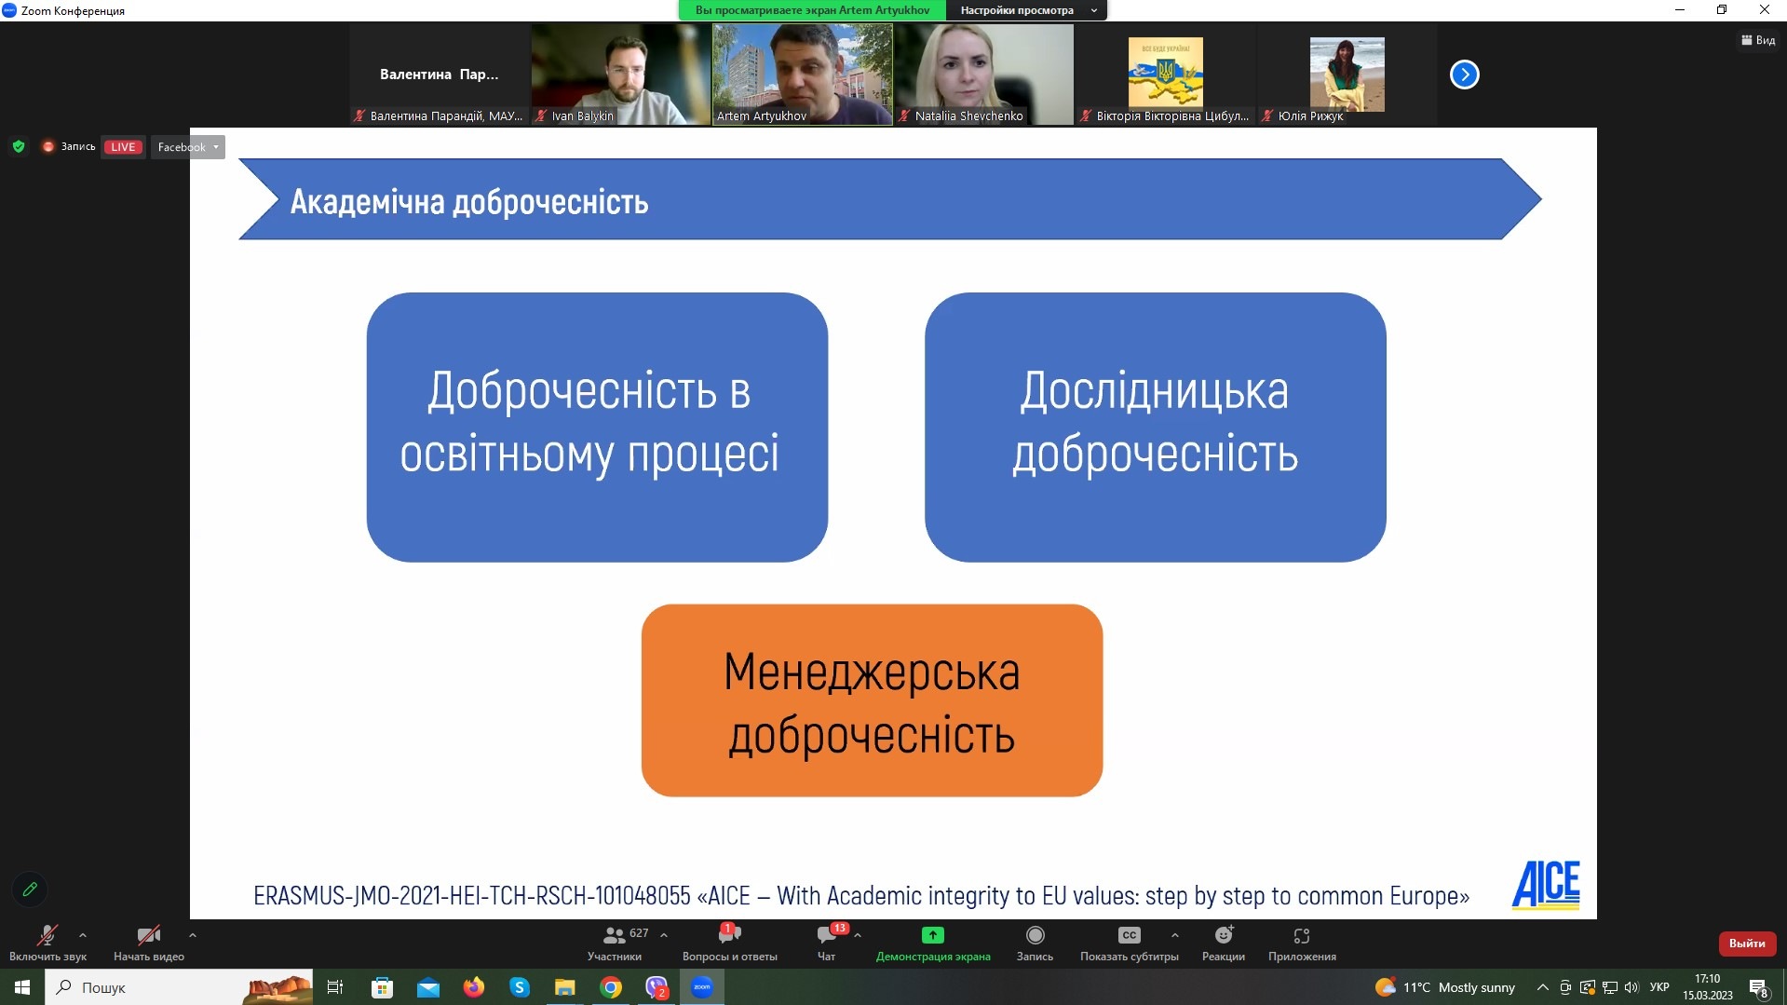
Task: Open the Participants panel
Action: coord(615,942)
